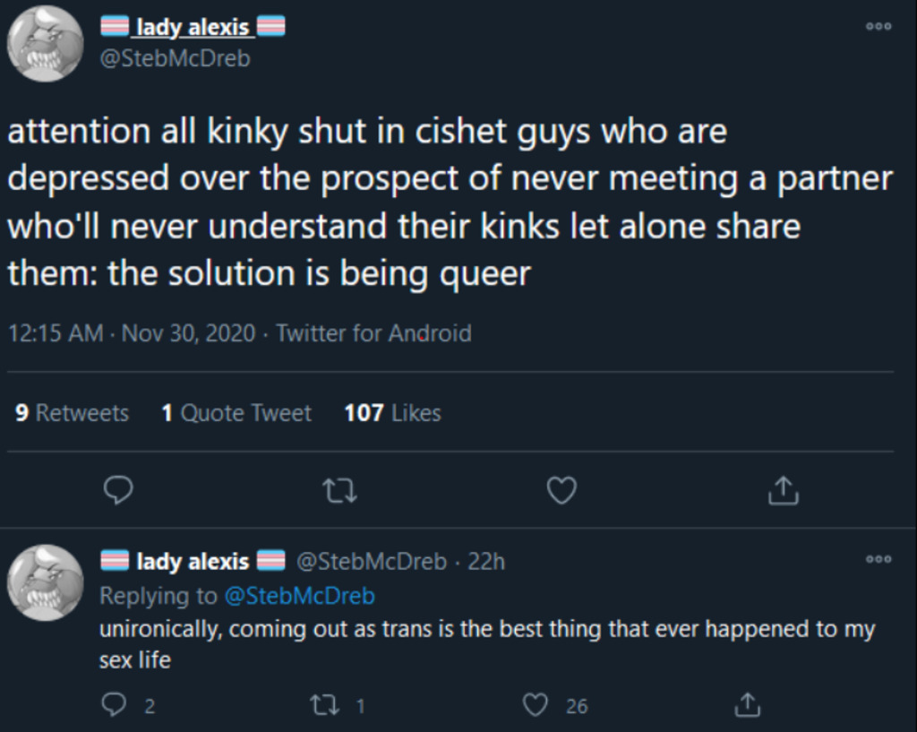
Task: Open the main tweet's three-dot menu
Action: 878,27
